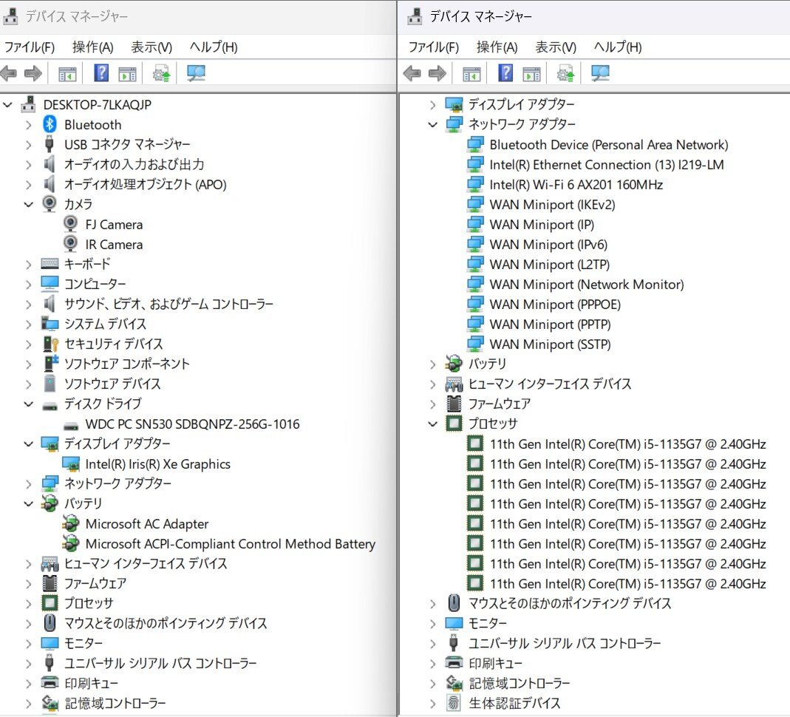Select Intel(R) Iris(R) Xe Graphics adapter
The height and width of the screenshot is (717, 790).
point(157,464)
